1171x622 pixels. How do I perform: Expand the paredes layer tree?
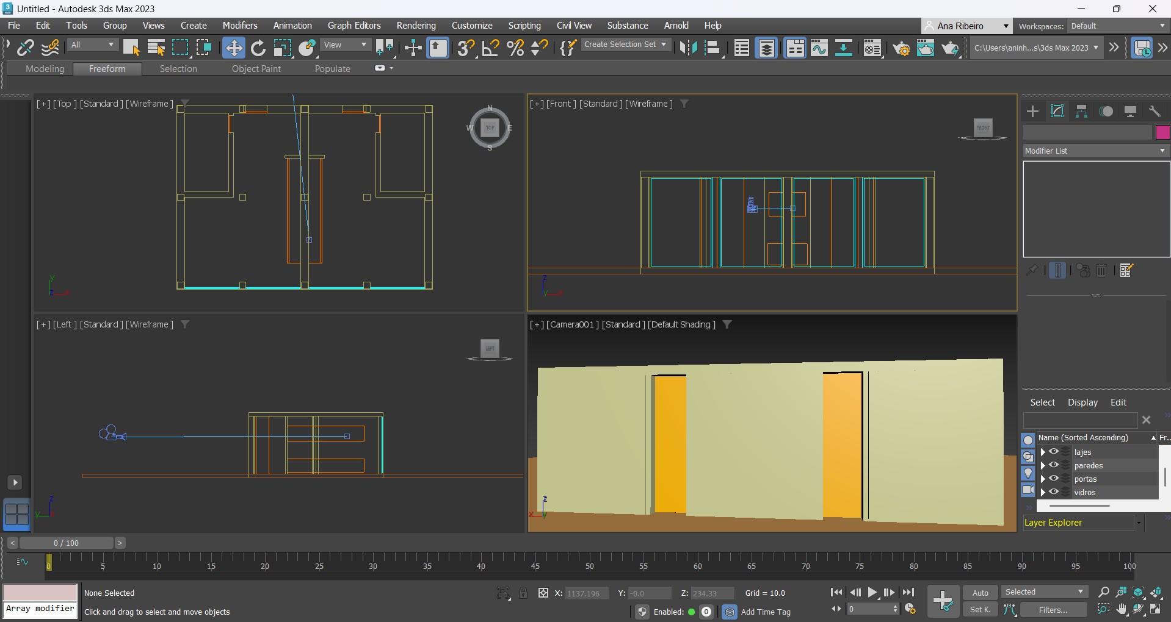[x=1043, y=465]
